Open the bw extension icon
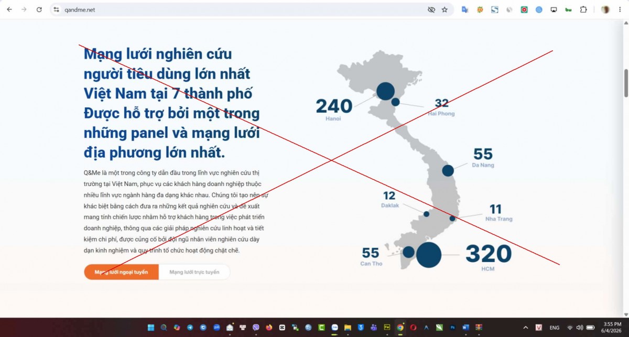 tap(568, 9)
